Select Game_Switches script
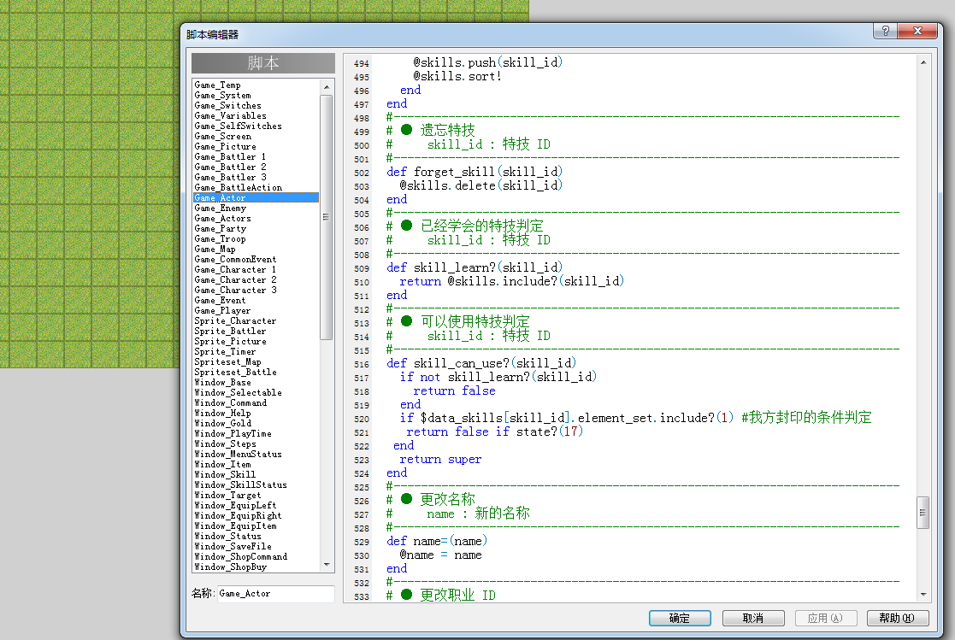The width and height of the screenshot is (955, 640). tap(256, 106)
